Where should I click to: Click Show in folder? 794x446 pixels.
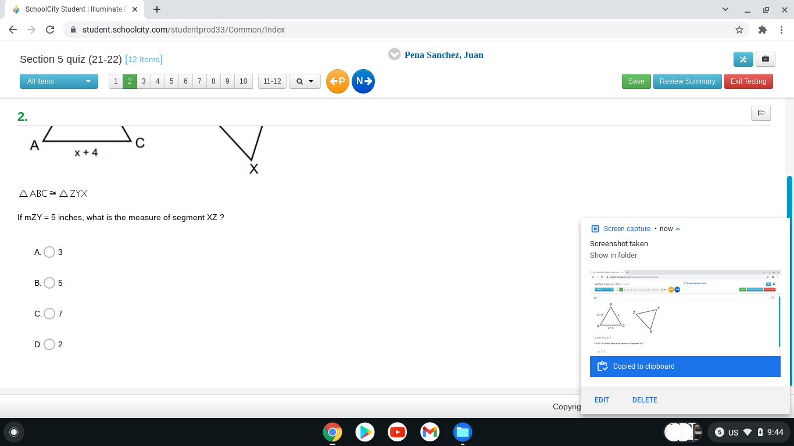tap(614, 256)
